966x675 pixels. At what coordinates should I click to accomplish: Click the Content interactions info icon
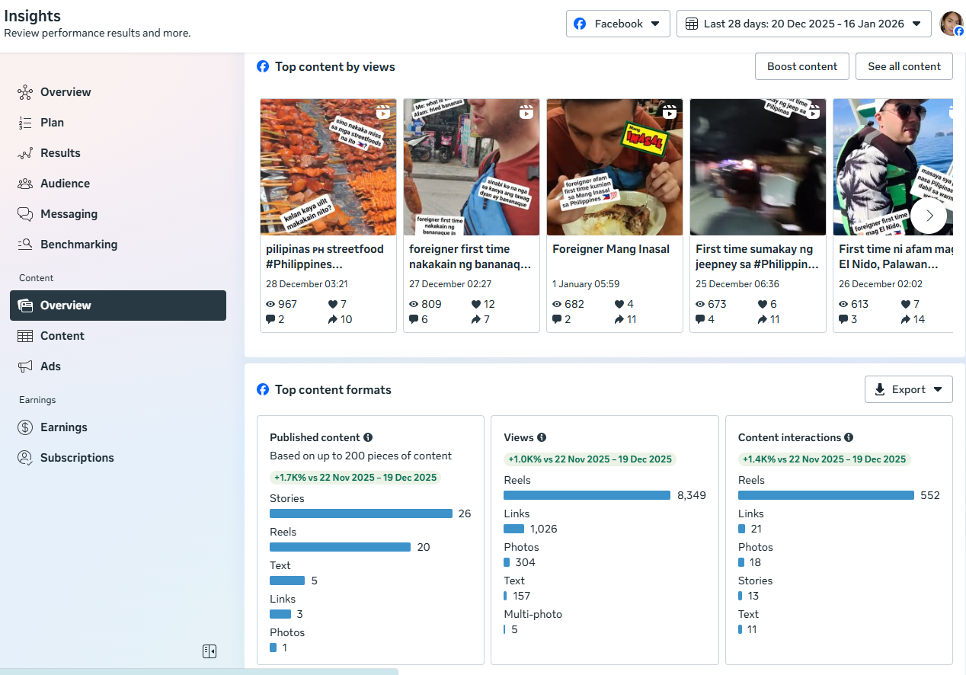[x=849, y=437]
